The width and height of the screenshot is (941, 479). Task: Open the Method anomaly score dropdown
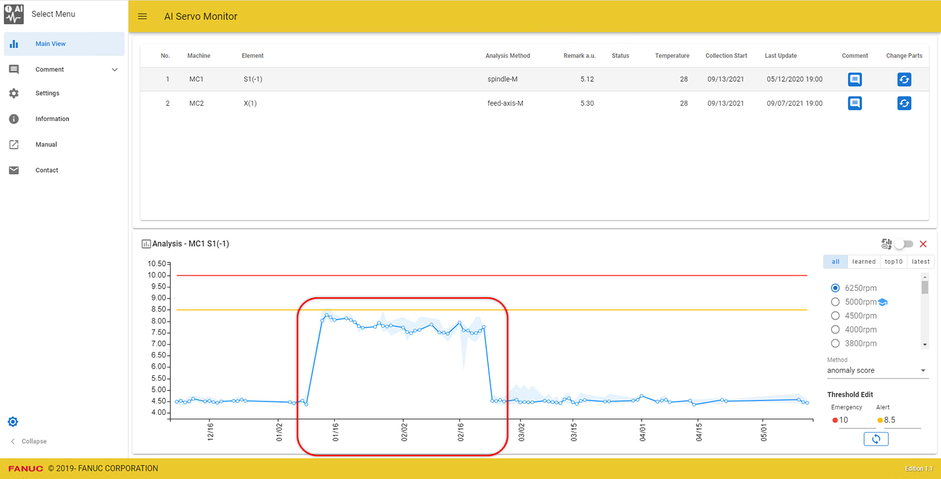coord(877,370)
